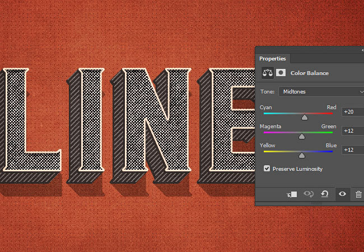Click the 'Yellow' slider label
This screenshot has height=252, width=364.
[268, 145]
